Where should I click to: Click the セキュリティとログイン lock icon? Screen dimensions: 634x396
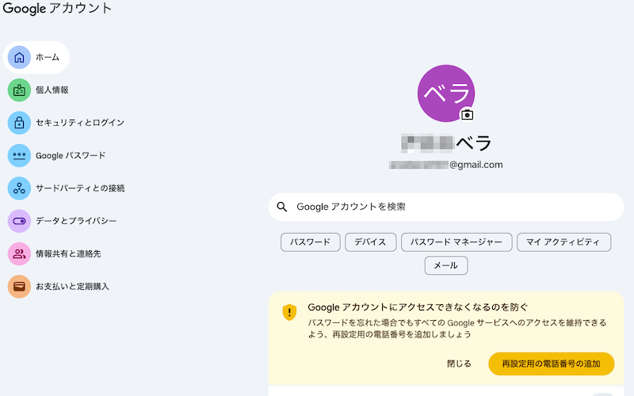[19, 123]
